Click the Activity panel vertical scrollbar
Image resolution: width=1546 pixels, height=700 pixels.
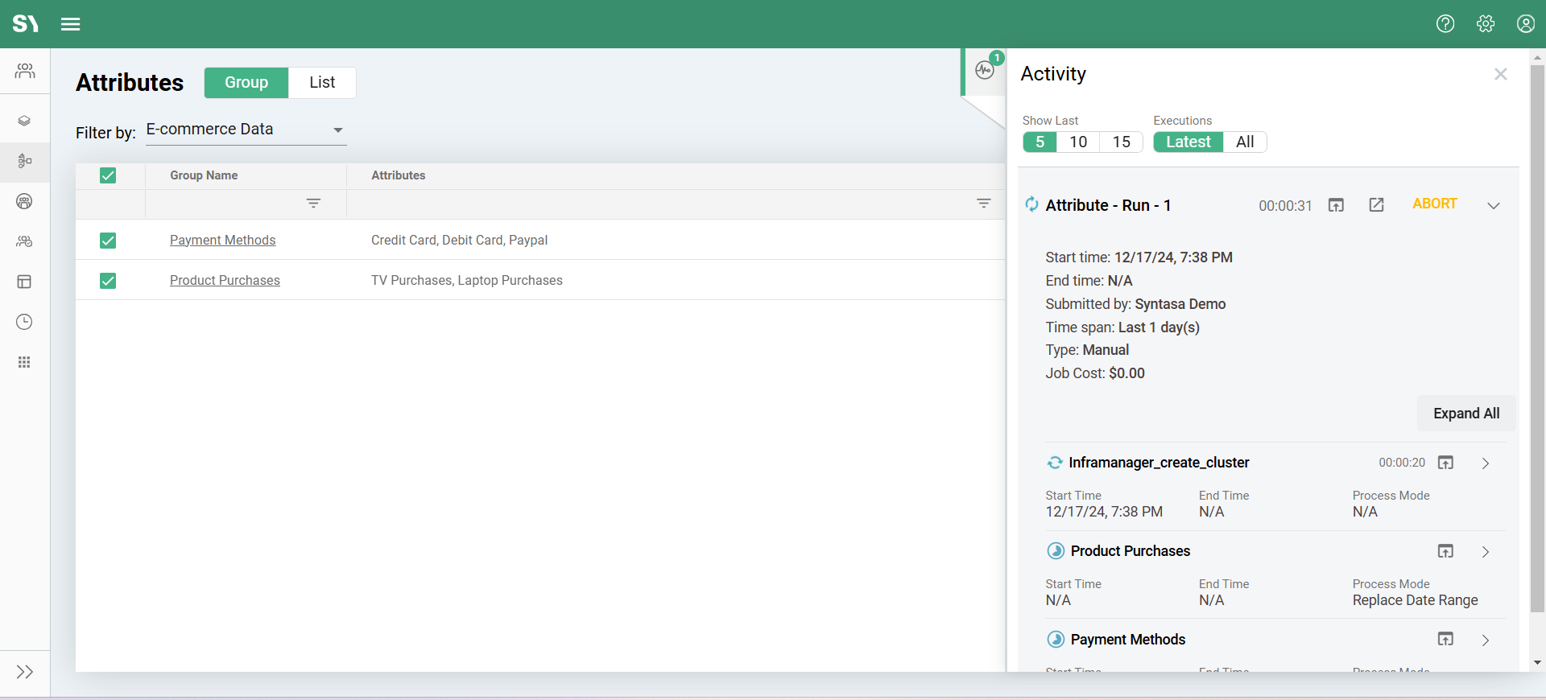pos(1537,338)
